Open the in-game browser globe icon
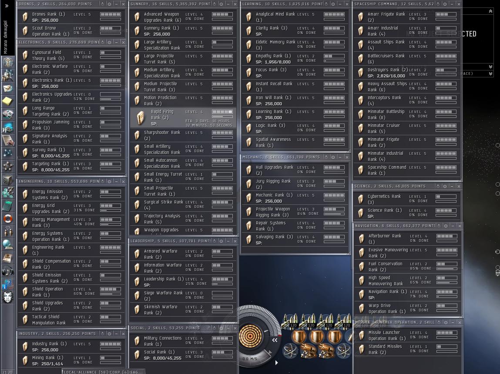Image resolution: width=500 pixels, height=374 pixels. 8,245
